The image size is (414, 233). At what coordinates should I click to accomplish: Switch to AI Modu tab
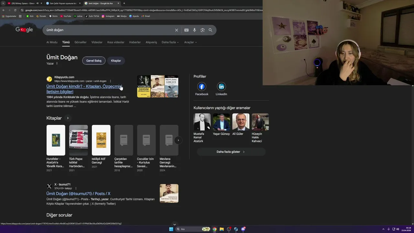click(52, 42)
